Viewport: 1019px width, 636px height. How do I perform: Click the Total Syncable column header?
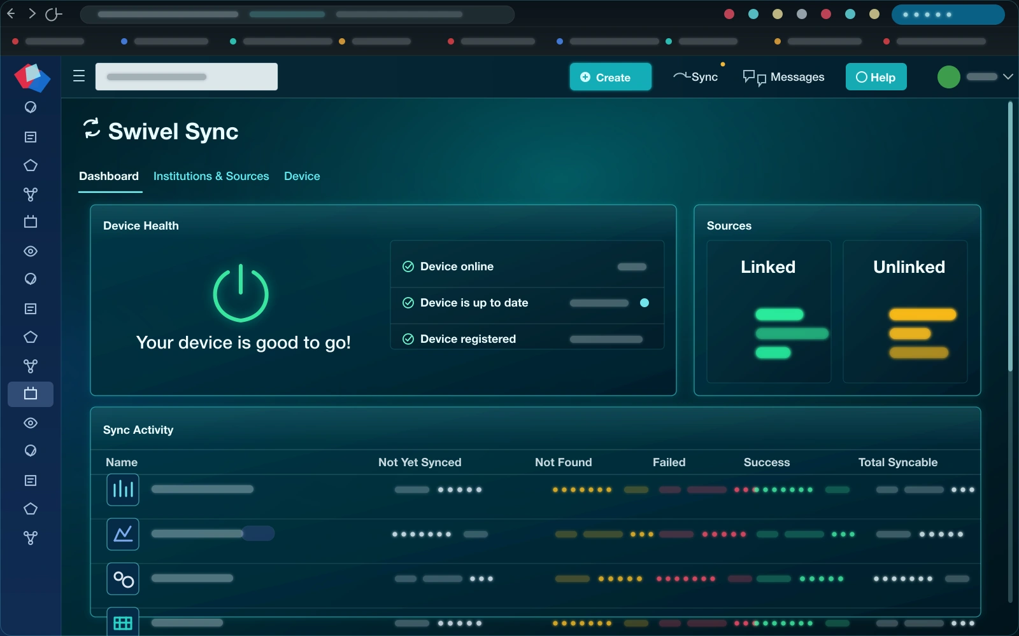(898, 462)
